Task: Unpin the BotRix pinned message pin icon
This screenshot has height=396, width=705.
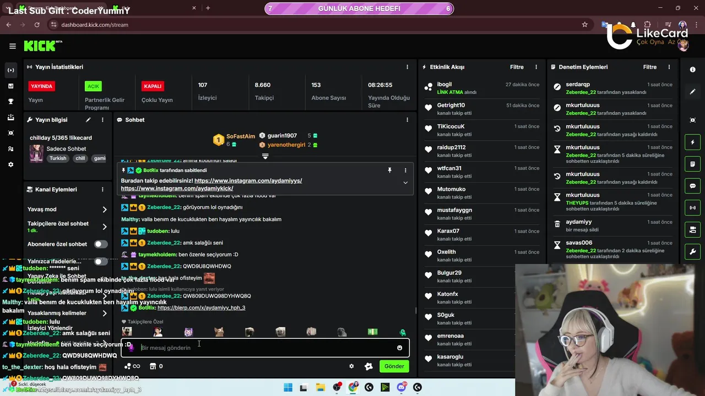Action: click(389, 170)
